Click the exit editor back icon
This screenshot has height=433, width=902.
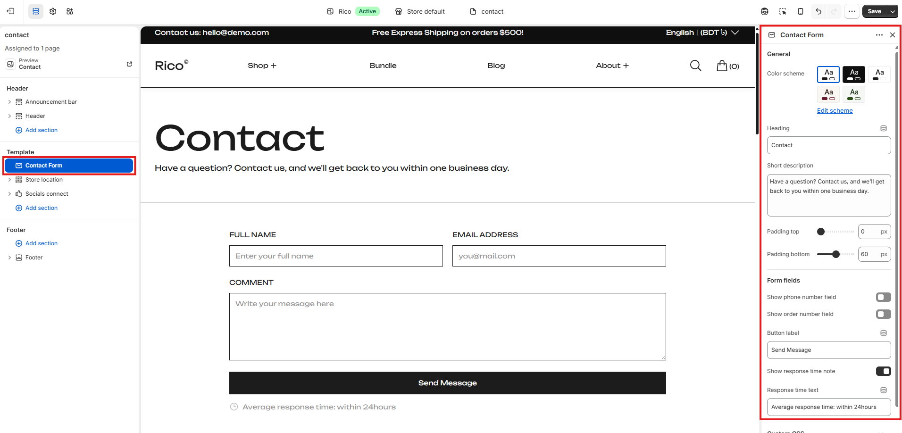pyautogui.click(x=10, y=11)
